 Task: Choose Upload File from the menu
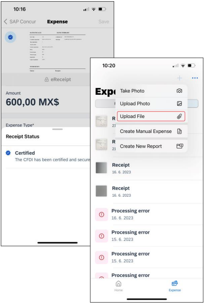[151, 116]
